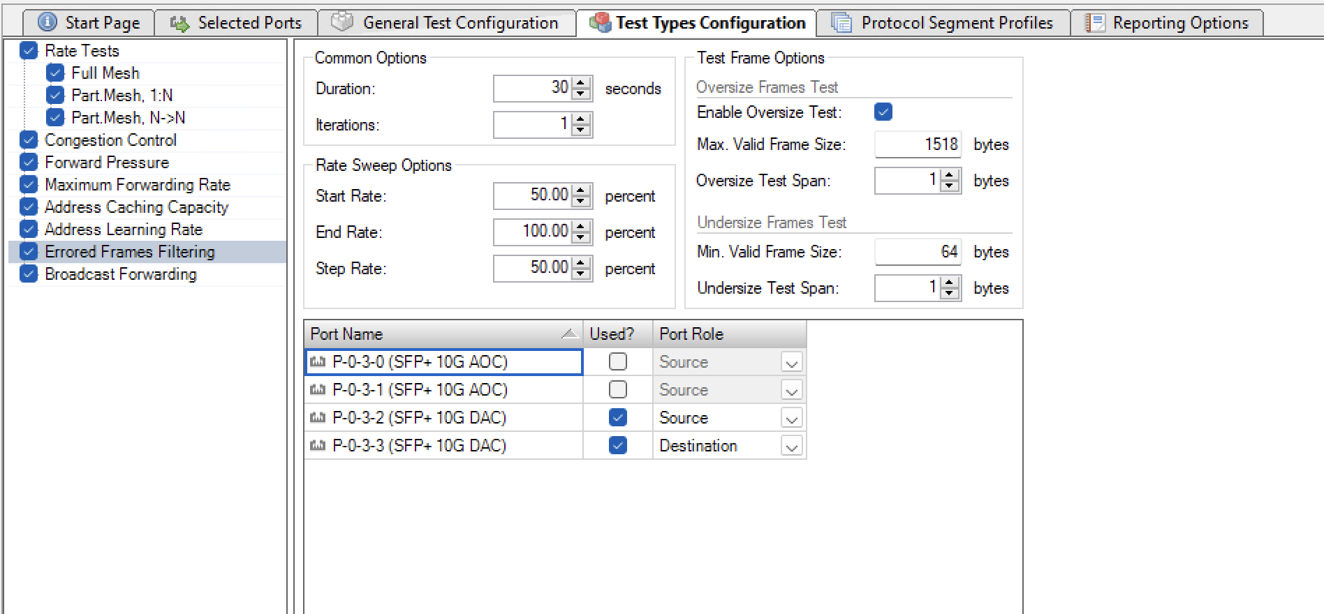1324x614 pixels.
Task: Click the Duration value field
Action: pyautogui.click(x=533, y=89)
